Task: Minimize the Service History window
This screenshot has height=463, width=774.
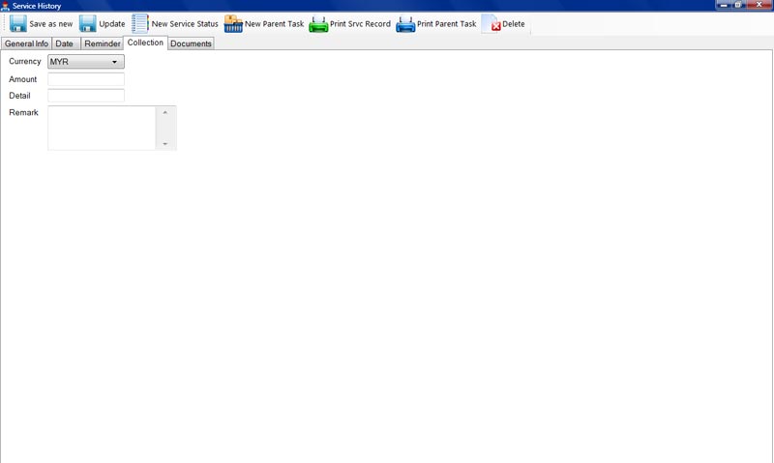Action: (724, 5)
